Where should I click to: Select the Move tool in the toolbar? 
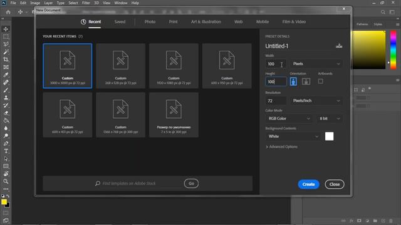tap(6, 29)
